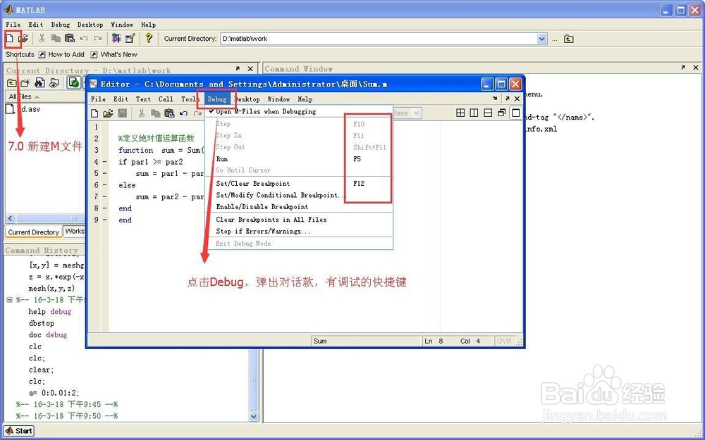This screenshot has width=705, height=440.
Task: Open Editor's Debug menu
Action: tap(216, 99)
